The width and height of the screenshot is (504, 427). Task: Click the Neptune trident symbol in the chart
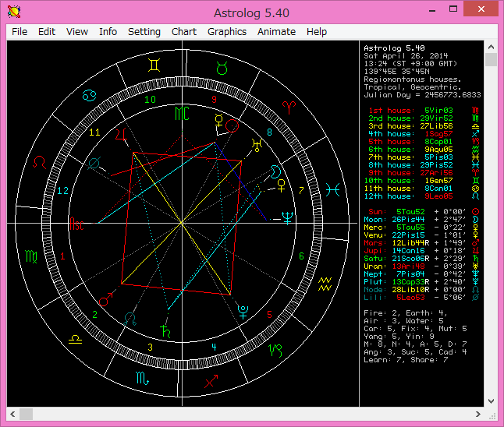point(287,218)
